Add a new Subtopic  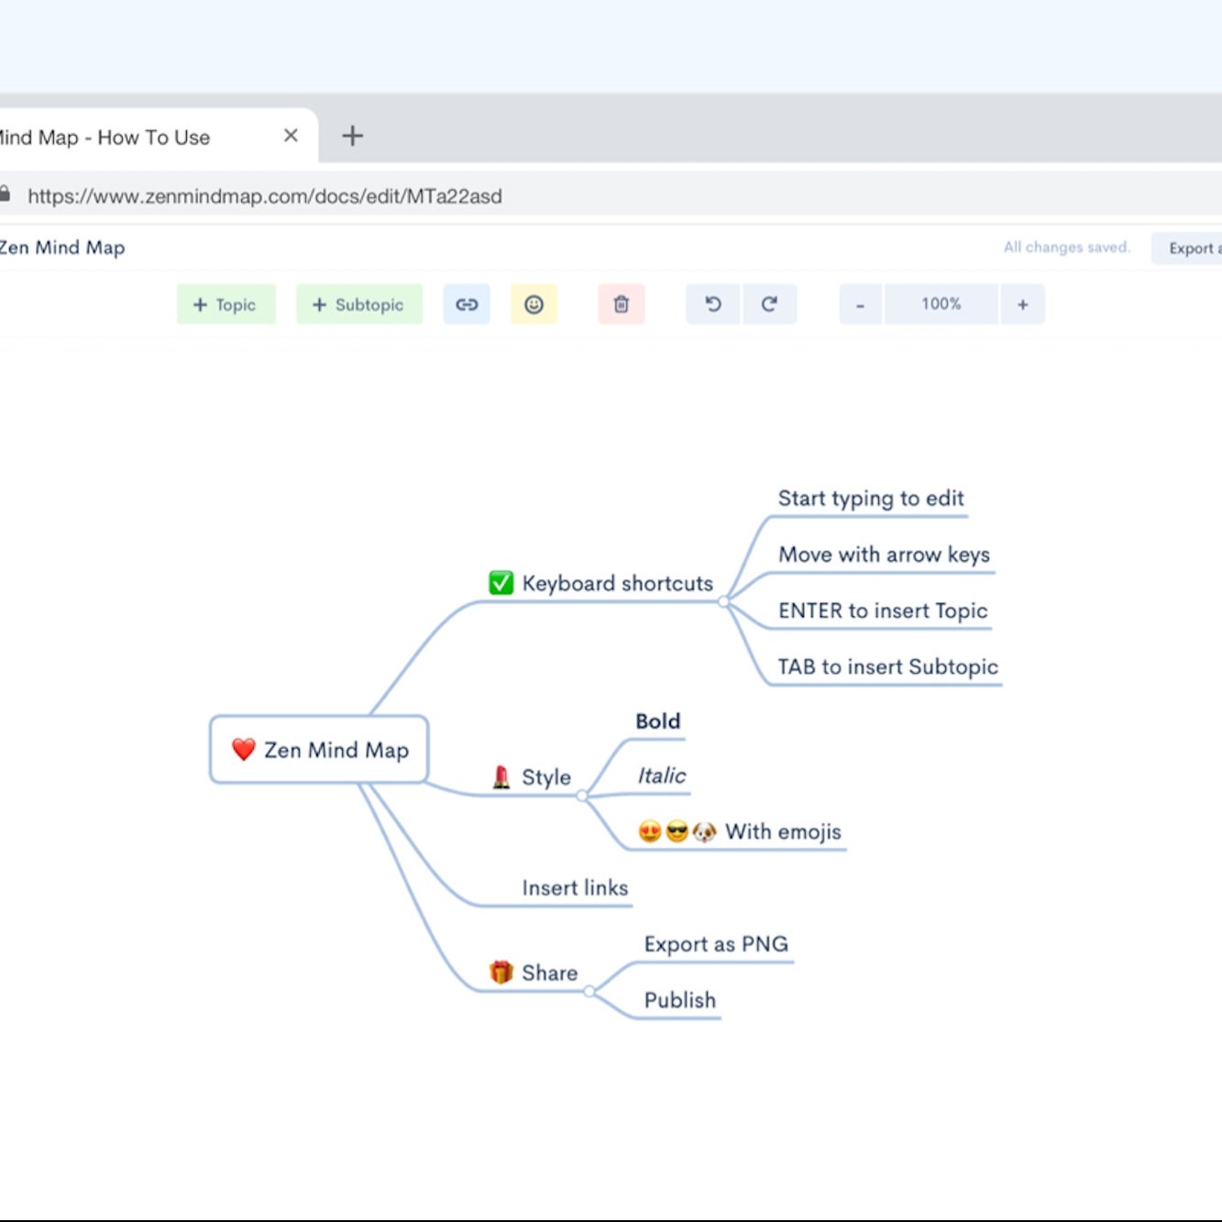pyautogui.click(x=358, y=304)
